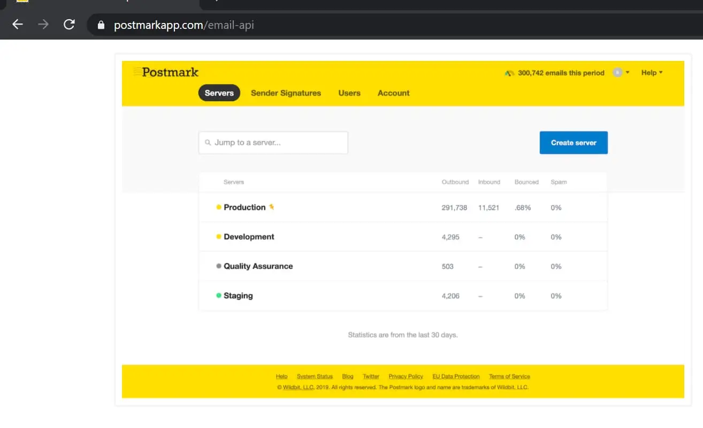The width and height of the screenshot is (703, 428).
Task: Click the lightning icon next to Production
Action: pos(272,207)
